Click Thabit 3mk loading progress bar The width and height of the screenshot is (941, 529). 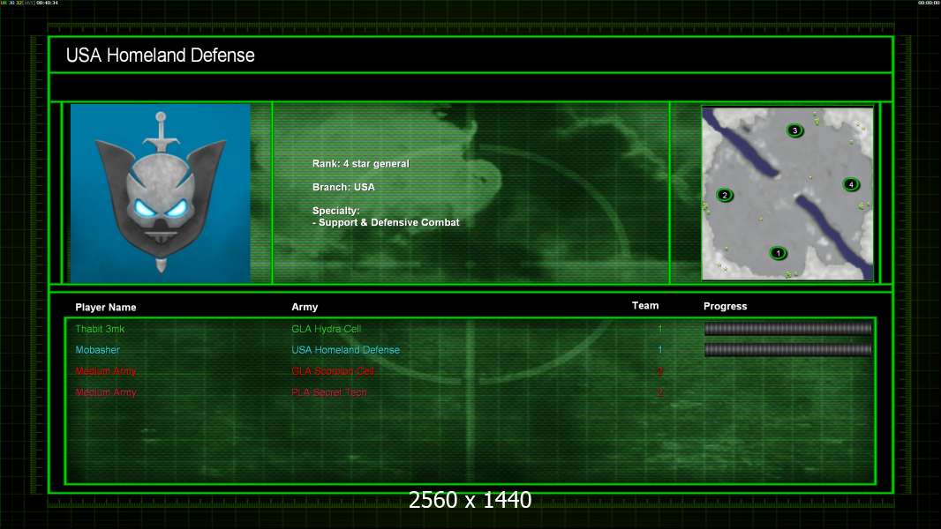pyautogui.click(x=788, y=328)
